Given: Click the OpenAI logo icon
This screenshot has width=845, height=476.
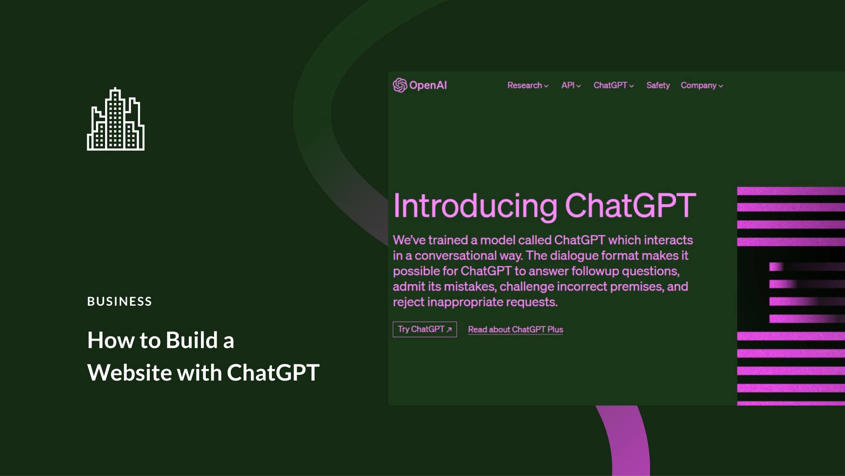Looking at the screenshot, I should click(x=399, y=84).
